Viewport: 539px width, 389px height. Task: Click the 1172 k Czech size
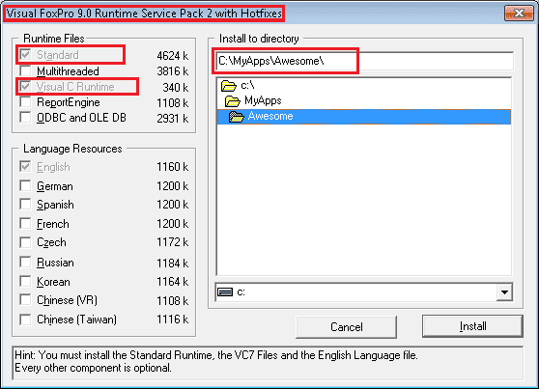tap(173, 242)
